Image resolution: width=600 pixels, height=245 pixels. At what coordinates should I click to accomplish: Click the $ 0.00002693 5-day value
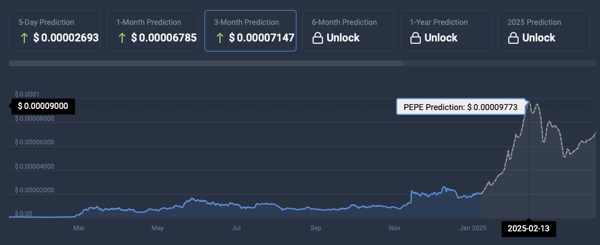pos(66,38)
